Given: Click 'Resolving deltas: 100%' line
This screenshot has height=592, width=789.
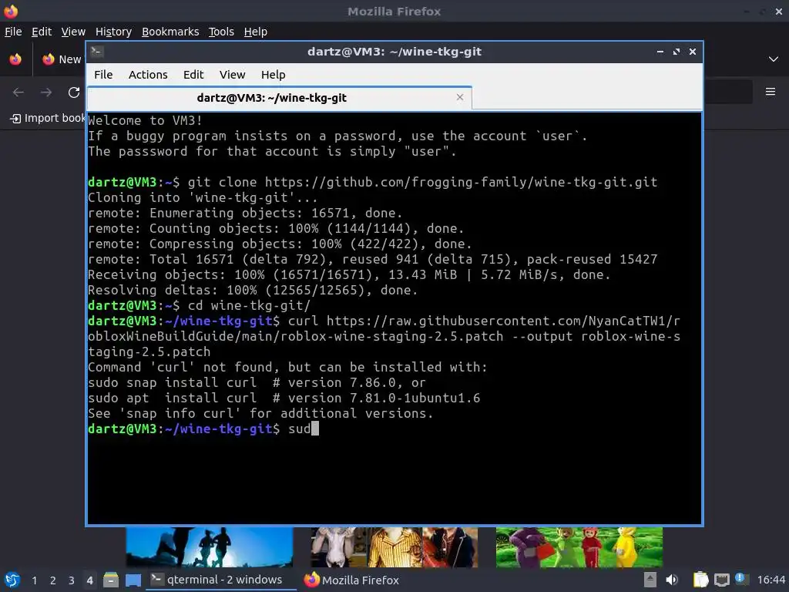Looking at the screenshot, I should (x=253, y=290).
